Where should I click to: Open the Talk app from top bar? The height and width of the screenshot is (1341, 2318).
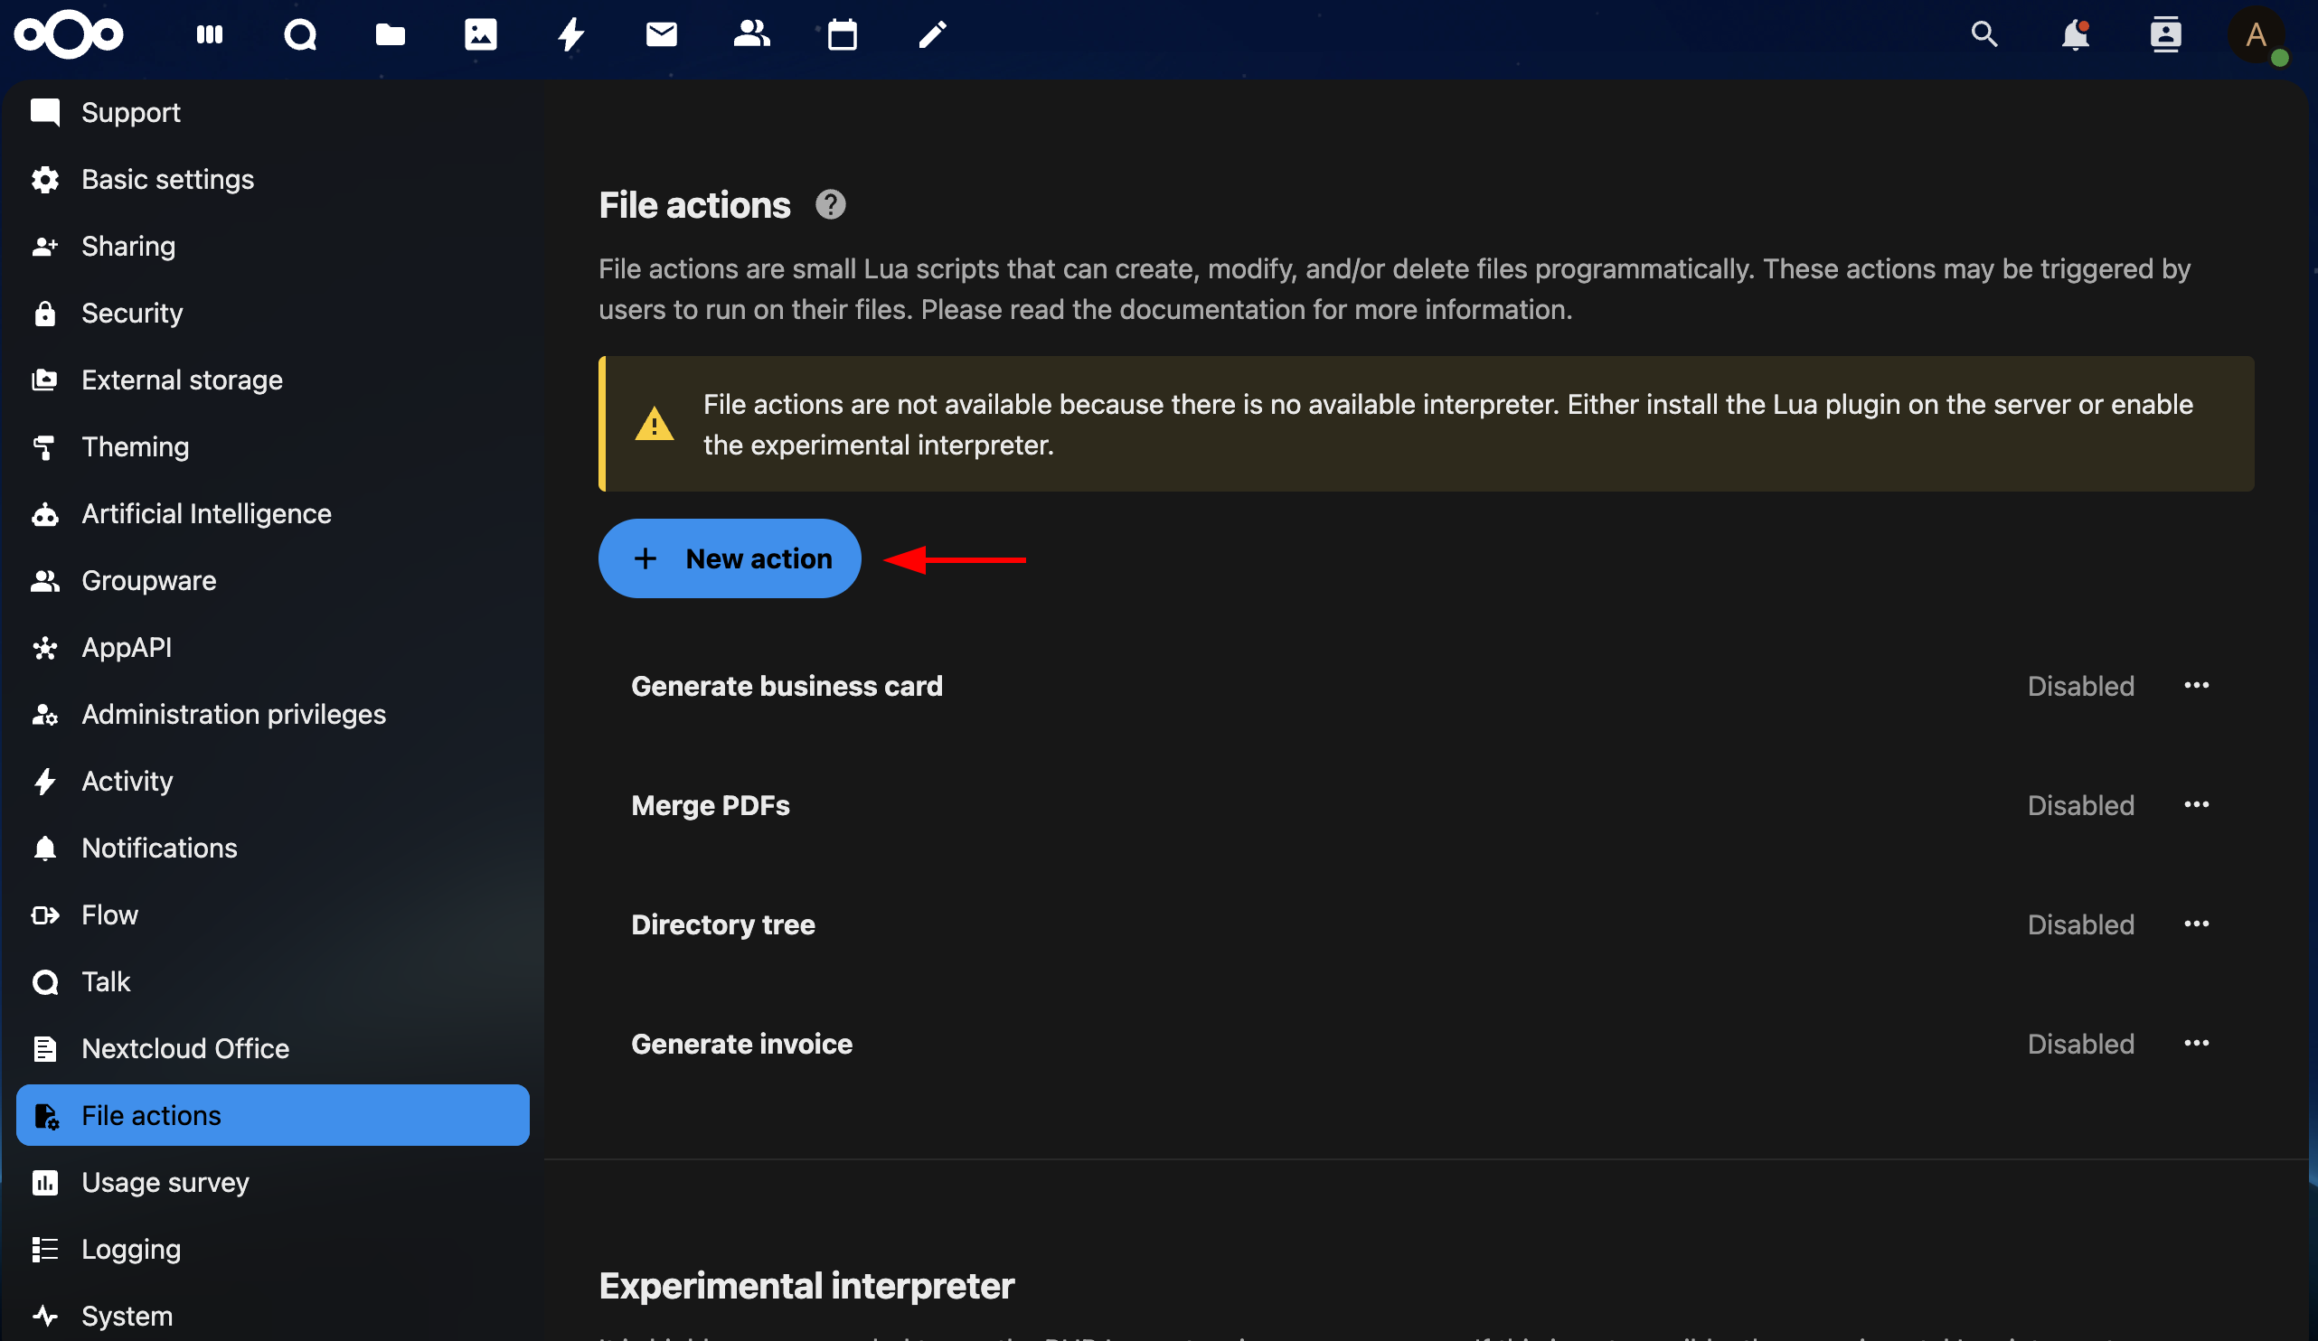(x=300, y=35)
